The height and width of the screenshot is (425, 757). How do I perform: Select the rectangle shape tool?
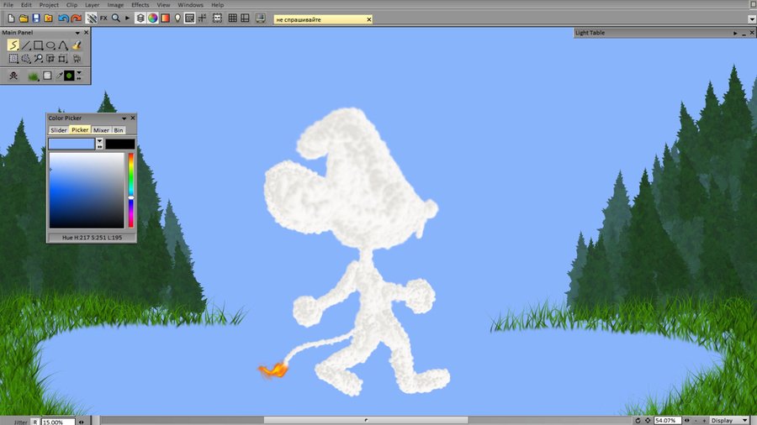pyautogui.click(x=38, y=45)
